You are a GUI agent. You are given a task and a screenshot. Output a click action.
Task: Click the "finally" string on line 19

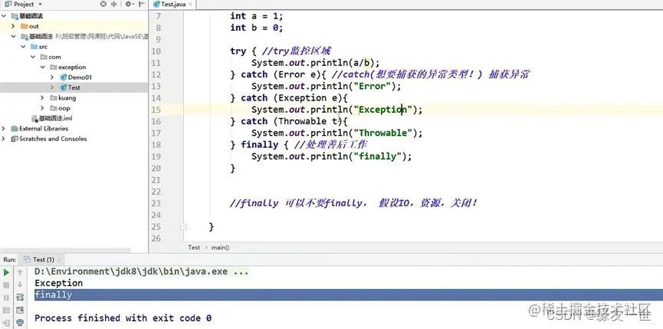pos(378,156)
